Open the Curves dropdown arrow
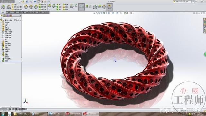 76,10
